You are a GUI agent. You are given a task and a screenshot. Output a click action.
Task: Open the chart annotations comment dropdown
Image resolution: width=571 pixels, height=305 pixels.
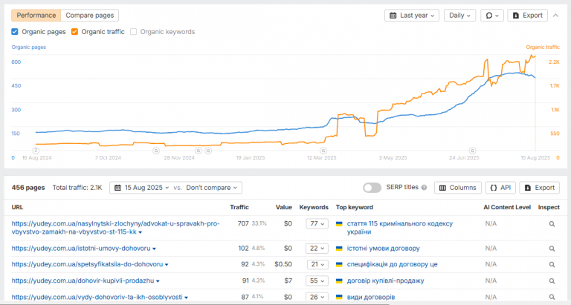click(492, 16)
